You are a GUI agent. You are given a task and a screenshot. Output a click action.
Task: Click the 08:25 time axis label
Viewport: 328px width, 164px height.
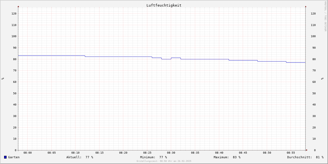pyautogui.click(x=147, y=153)
